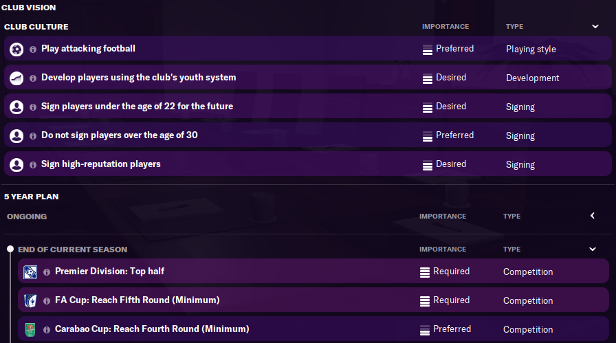Click the End of Current Season timeline marker
616x343 pixels.
(10, 249)
